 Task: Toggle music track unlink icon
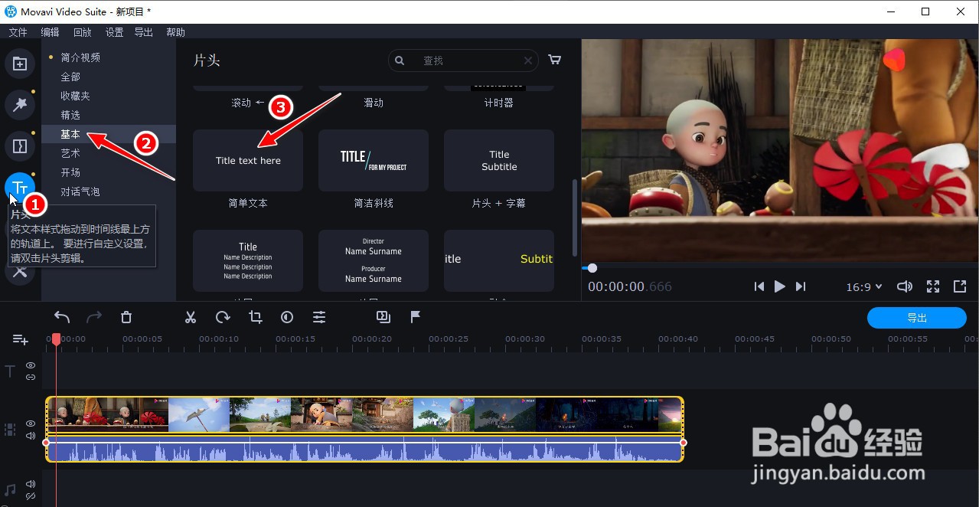[31, 496]
